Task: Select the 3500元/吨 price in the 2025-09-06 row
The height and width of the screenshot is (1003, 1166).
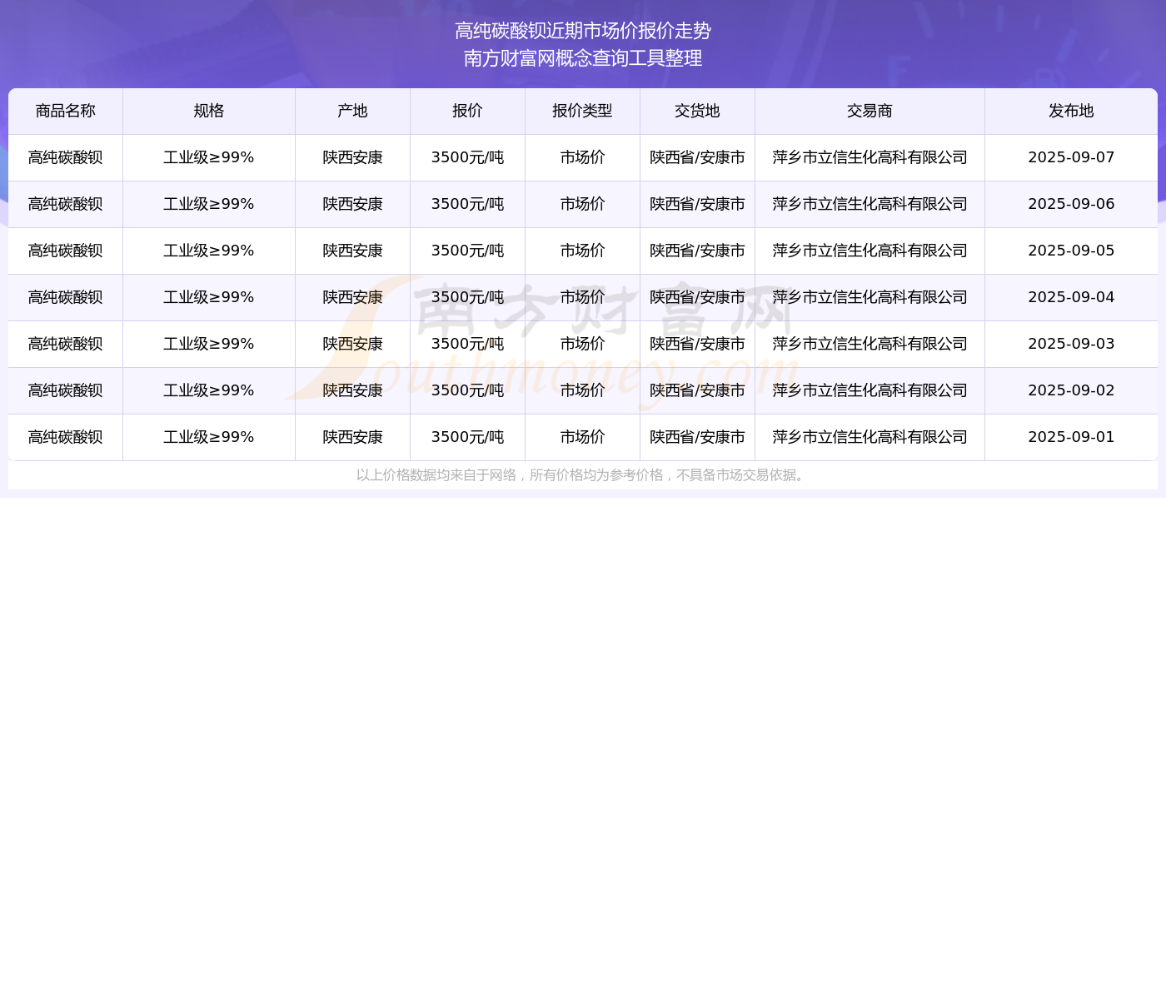Action: click(x=467, y=205)
